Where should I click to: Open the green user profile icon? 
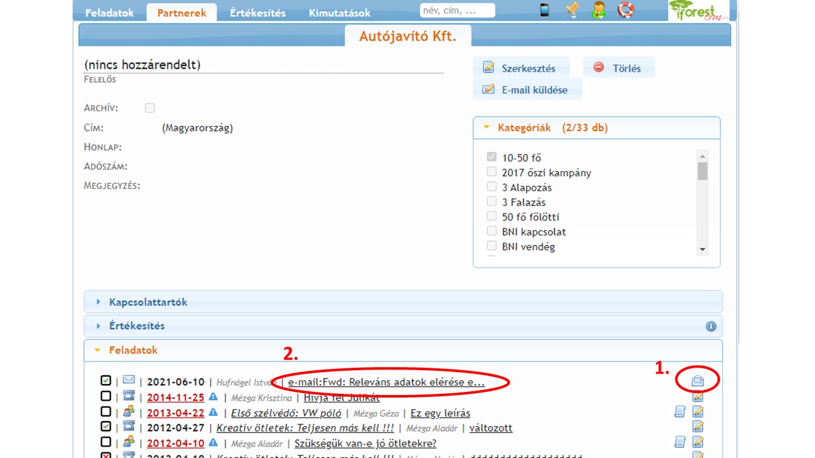[599, 10]
